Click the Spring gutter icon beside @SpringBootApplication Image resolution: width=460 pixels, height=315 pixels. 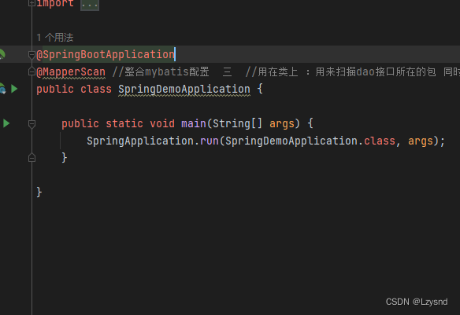click(2, 54)
